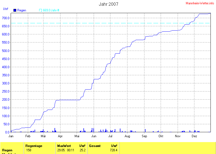Click the Dez label on x-axis
This screenshot has height=154, width=216.
pos(194,136)
